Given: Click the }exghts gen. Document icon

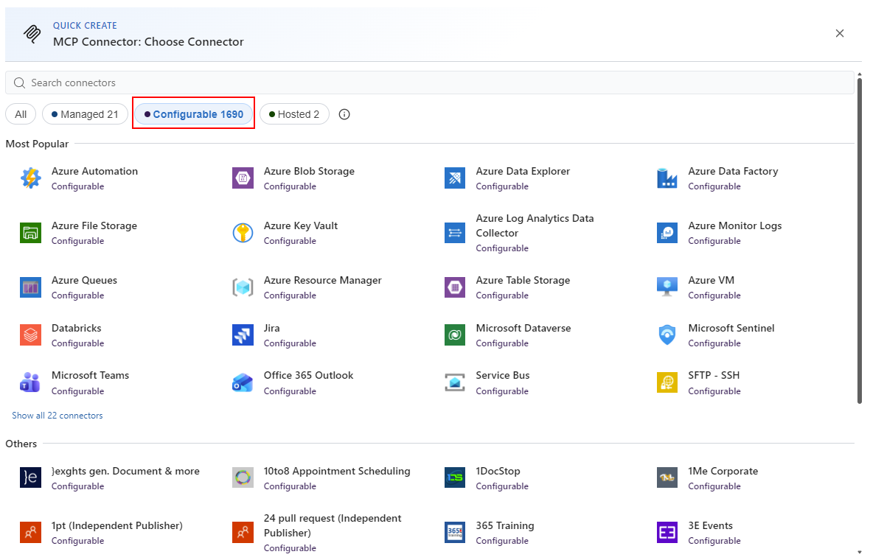Looking at the screenshot, I should tap(30, 477).
